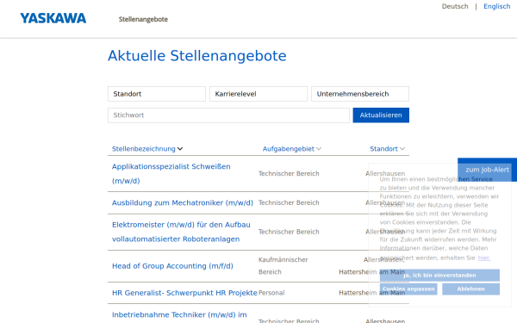Click the 'Aktuelle Stellenangebote' heading
517x323 pixels.
(x=197, y=56)
